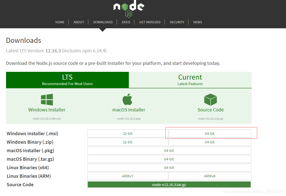Download Linux Binaries ARMv7
286x196 pixels.
(x=128, y=176)
